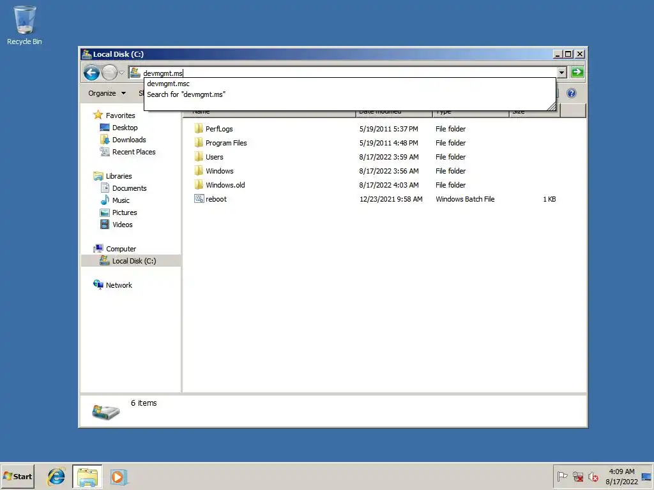Screen dimensions: 654x490
Task: Click the Computer icon in sidebar
Action: (x=98, y=248)
